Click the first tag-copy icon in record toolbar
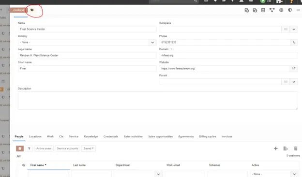The image size is (302, 177). [x=246, y=10]
